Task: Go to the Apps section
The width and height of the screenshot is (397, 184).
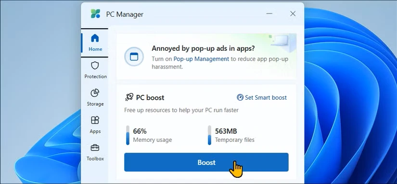Action: point(95,125)
